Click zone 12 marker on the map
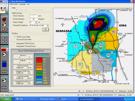Viewport: 135px width, 101px height. coord(95,22)
